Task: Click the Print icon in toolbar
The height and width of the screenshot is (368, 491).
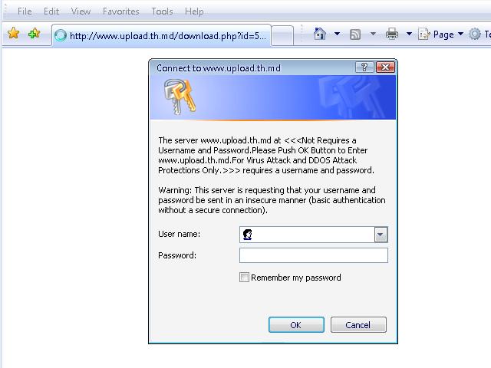Action: pos(392,34)
